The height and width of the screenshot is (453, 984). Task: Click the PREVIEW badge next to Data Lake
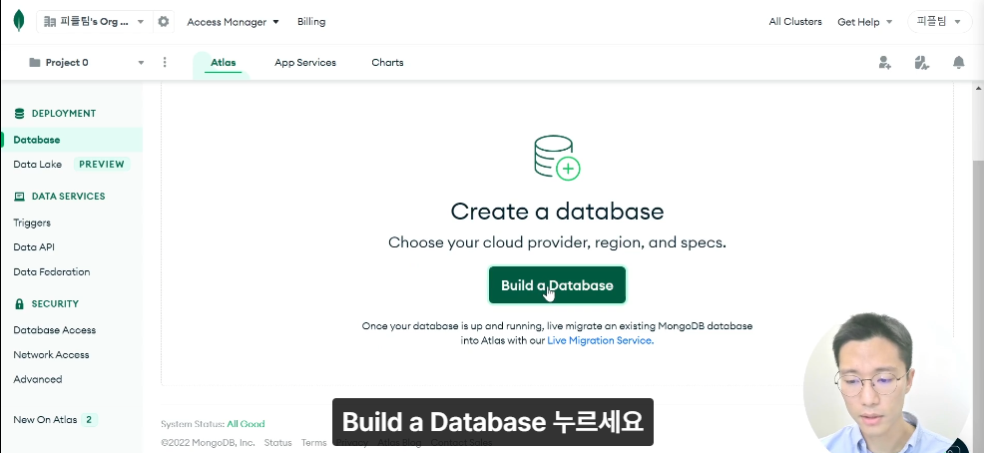click(102, 165)
